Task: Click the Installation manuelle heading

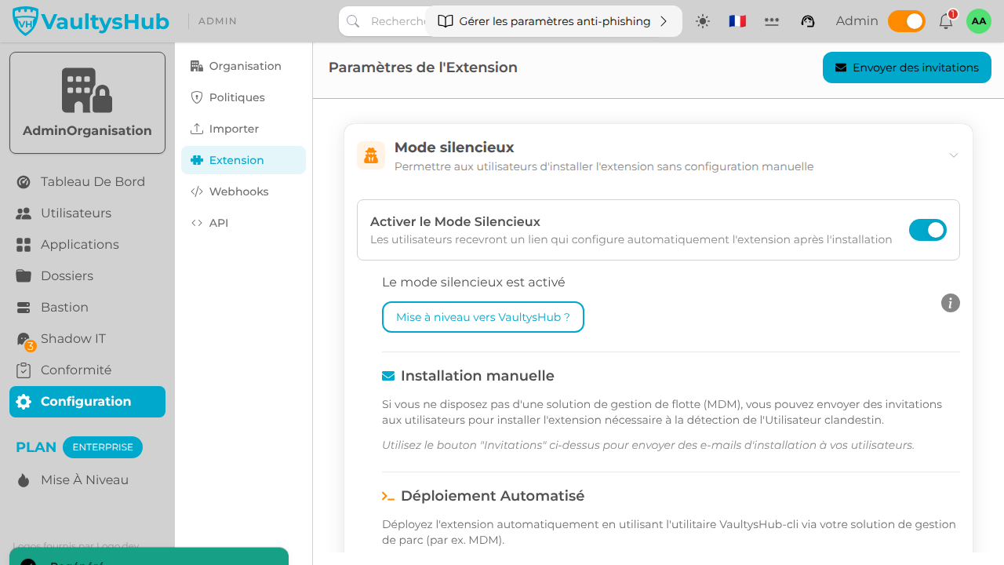Action: click(x=478, y=376)
